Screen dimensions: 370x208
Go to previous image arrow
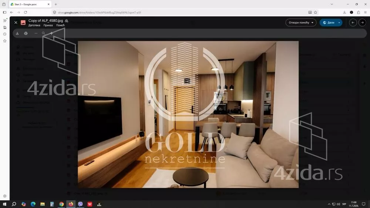coord(353,23)
